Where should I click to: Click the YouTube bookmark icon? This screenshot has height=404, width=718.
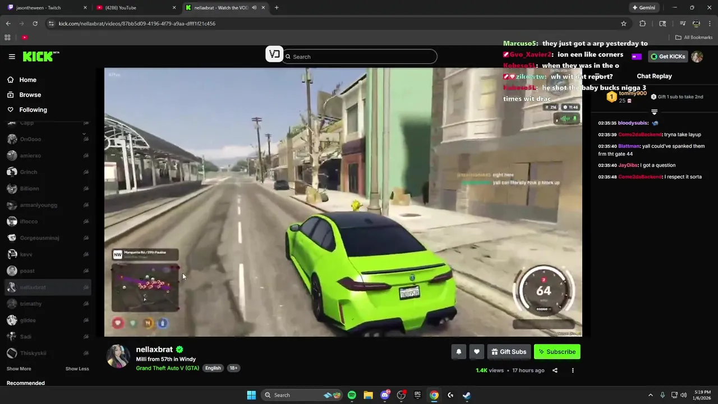coord(25,38)
